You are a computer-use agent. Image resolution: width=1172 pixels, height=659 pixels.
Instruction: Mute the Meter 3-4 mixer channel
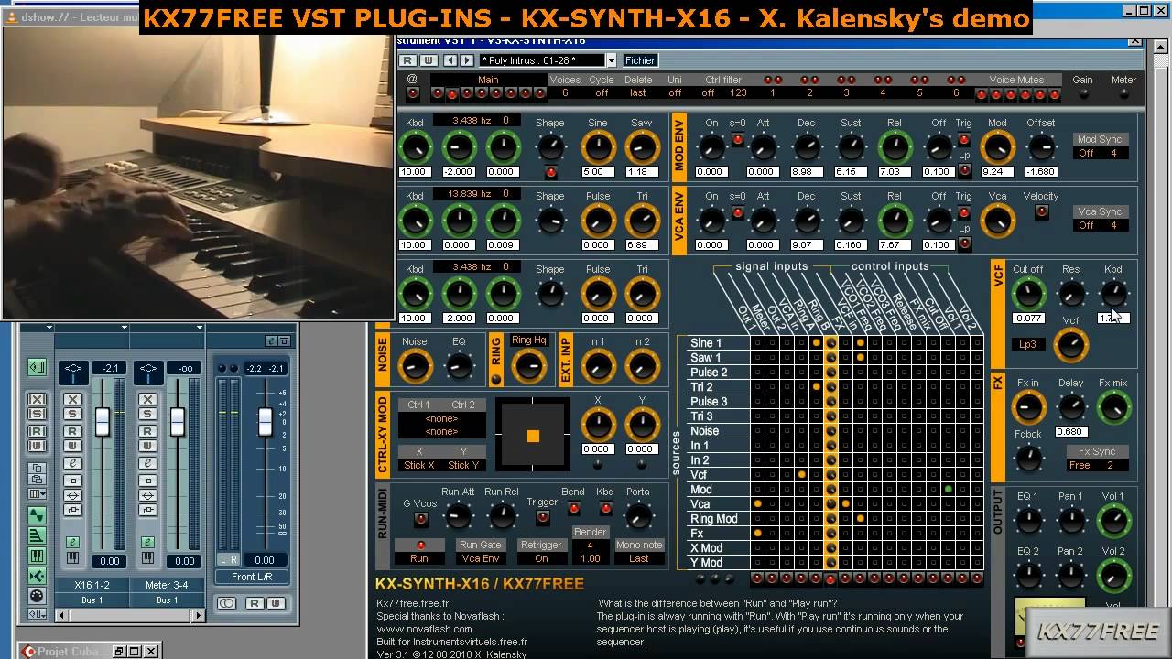148,399
